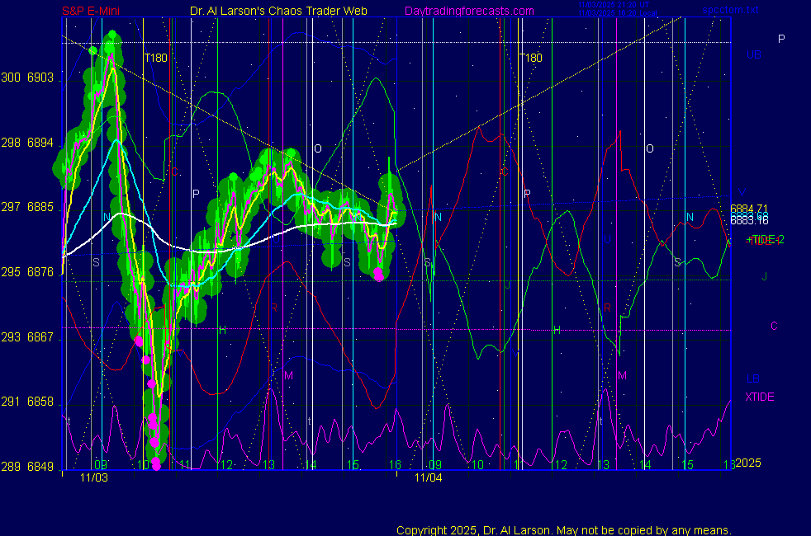
Task: Click the LB lower band label
Action: click(x=752, y=379)
